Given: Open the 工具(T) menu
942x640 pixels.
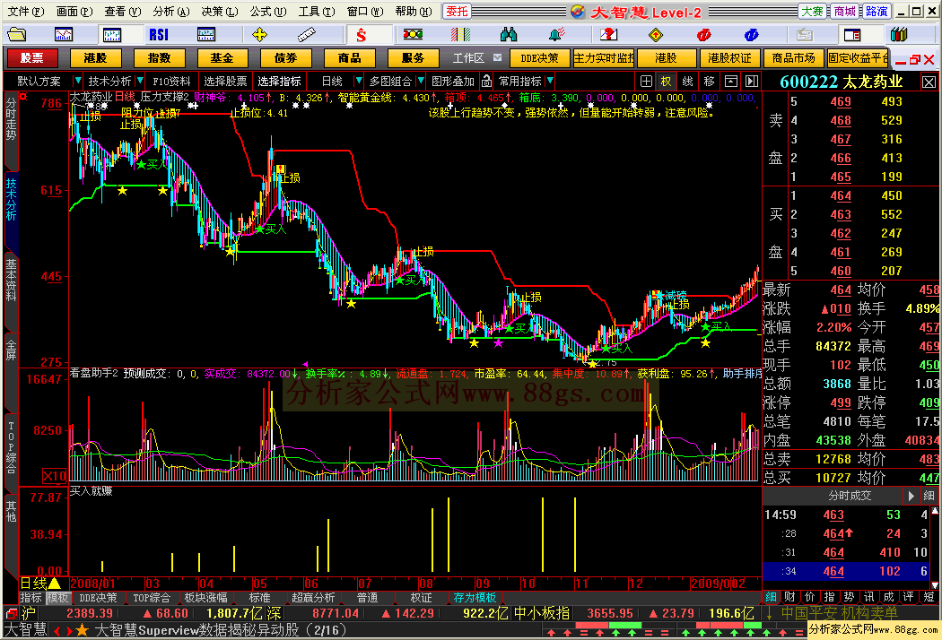Looking at the screenshot, I should click(x=317, y=11).
